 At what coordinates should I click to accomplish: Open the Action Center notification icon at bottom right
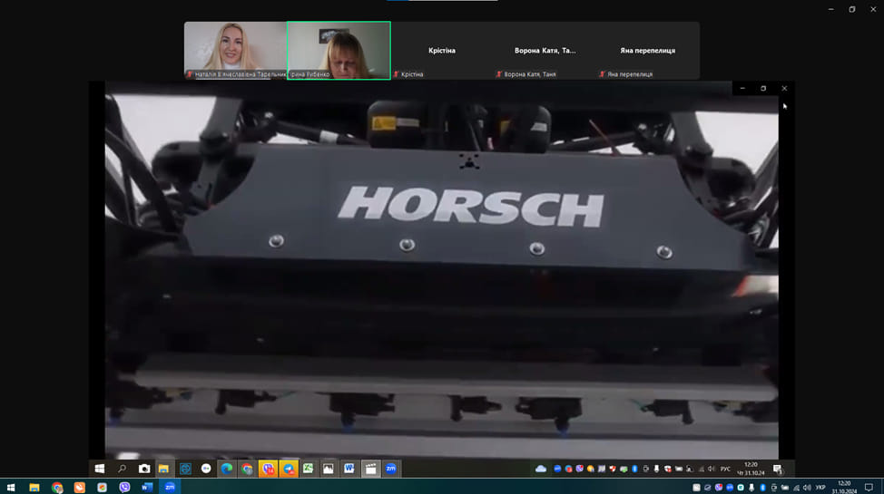click(869, 488)
